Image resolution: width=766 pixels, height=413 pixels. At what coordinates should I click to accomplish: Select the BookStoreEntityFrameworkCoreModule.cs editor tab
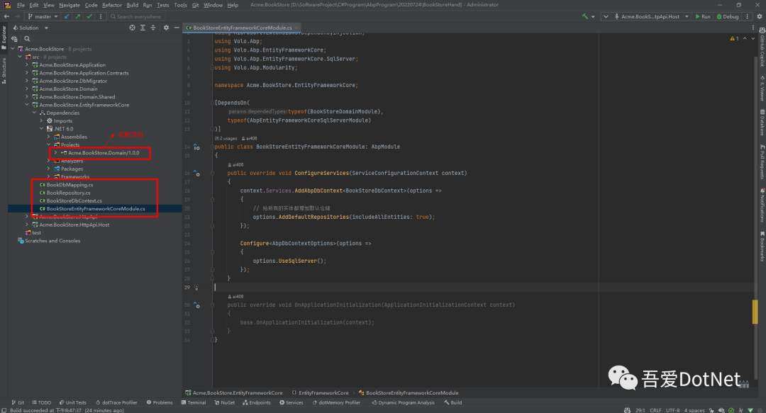click(243, 28)
